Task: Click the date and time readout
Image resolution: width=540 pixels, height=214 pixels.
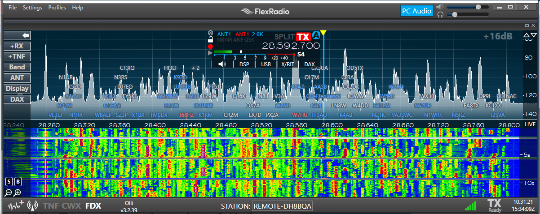Action: click(524, 205)
